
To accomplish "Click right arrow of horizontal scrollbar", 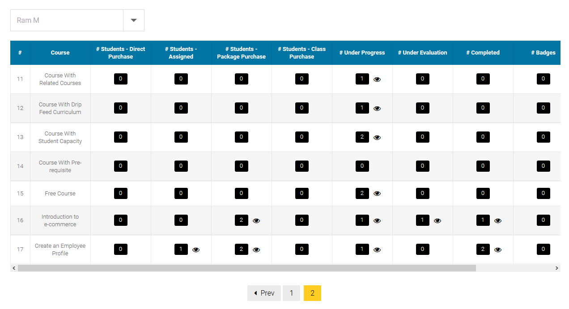I will (557, 268).
